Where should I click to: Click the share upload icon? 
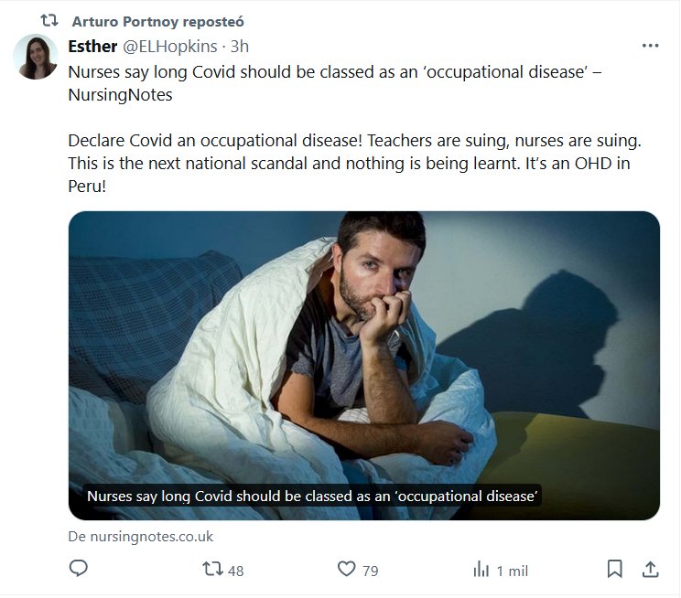tap(650, 569)
